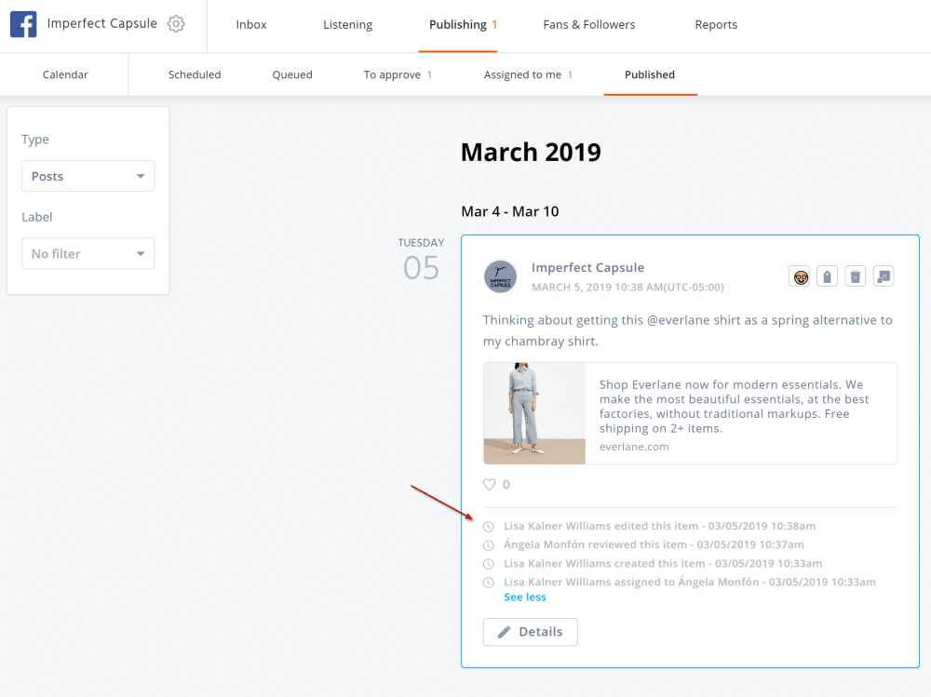Viewport: 931px width, 697px height.
Task: Open the Type dropdown showing Posts
Action: click(88, 176)
